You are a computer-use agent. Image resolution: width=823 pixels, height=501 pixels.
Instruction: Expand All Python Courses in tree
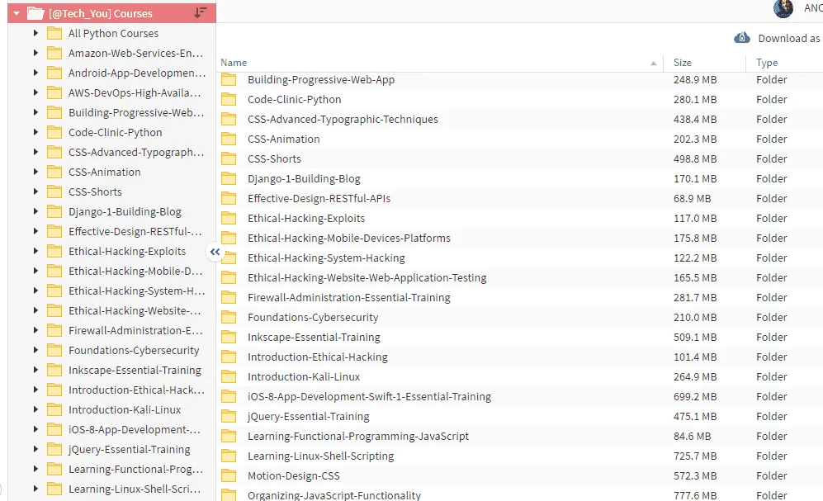[35, 33]
